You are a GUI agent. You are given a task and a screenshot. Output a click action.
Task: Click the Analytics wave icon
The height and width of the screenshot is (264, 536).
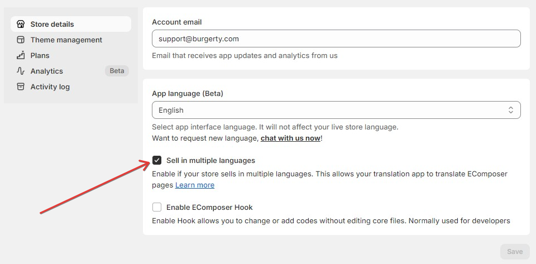(21, 71)
